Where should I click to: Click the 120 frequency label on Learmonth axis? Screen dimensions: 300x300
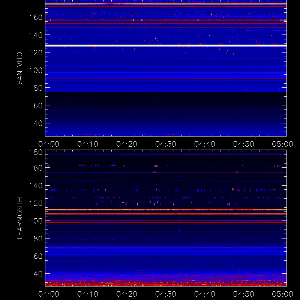coord(36,203)
